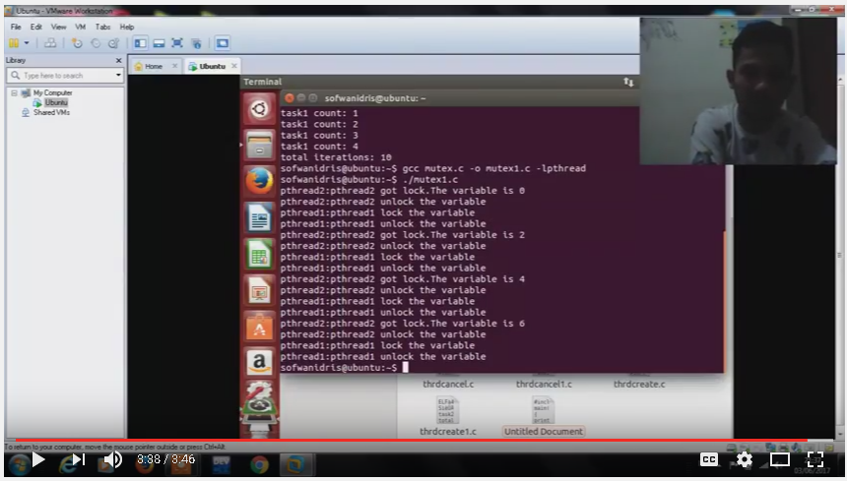Click the Send Ctrl+Alt+Del toolbar icon

pyautogui.click(x=49, y=43)
